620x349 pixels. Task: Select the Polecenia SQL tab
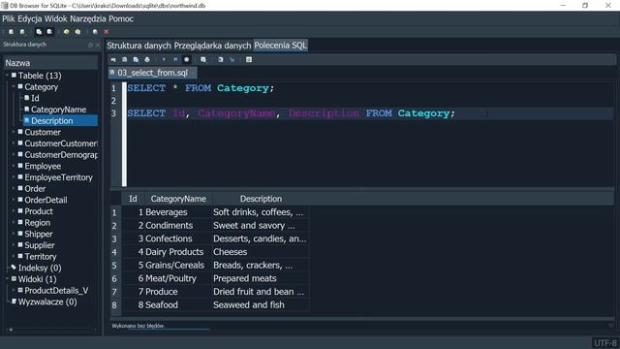coord(280,46)
